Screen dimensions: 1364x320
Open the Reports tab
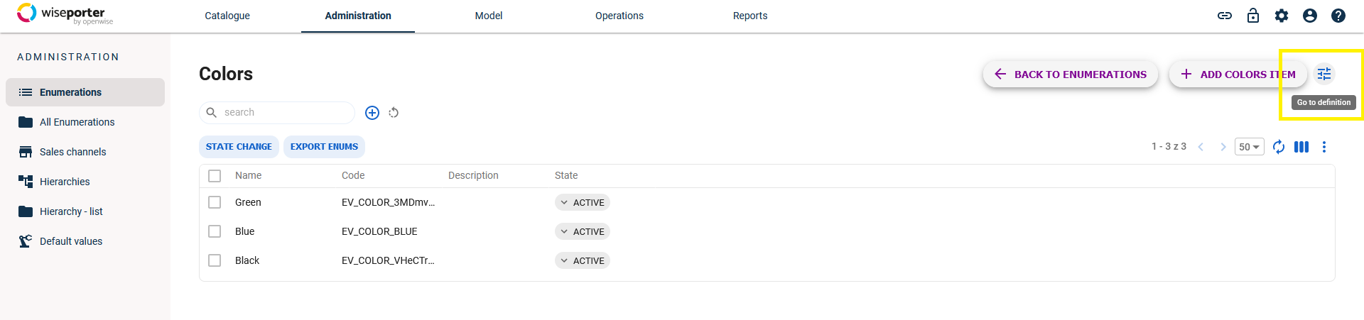750,16
